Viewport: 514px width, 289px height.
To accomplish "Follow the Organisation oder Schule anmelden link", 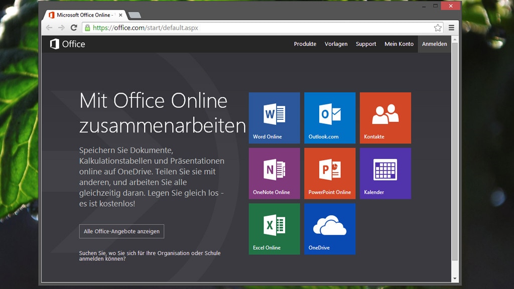I will (150, 256).
